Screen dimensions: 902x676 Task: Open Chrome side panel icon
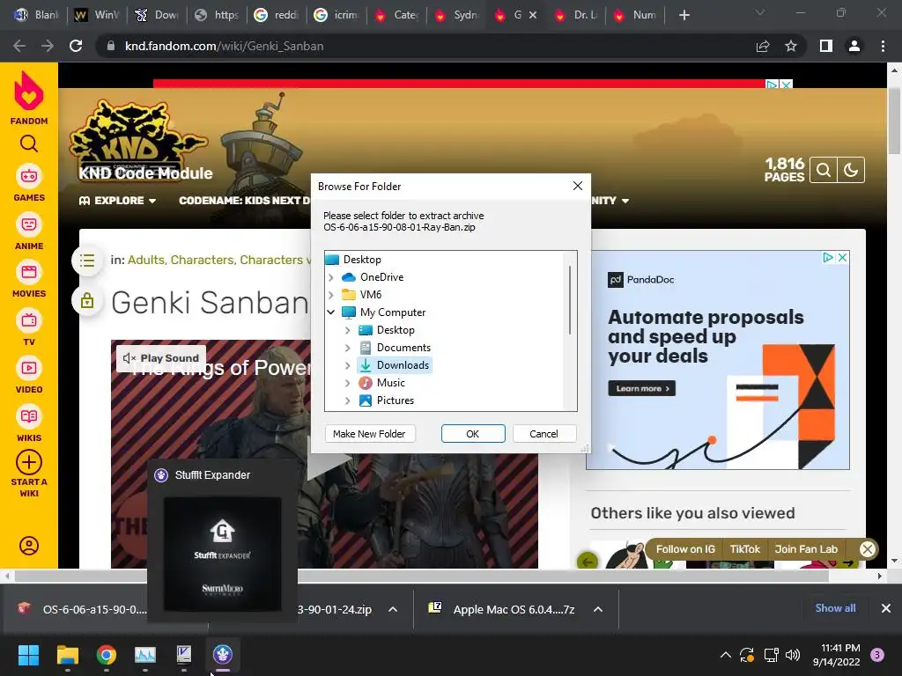(x=826, y=46)
